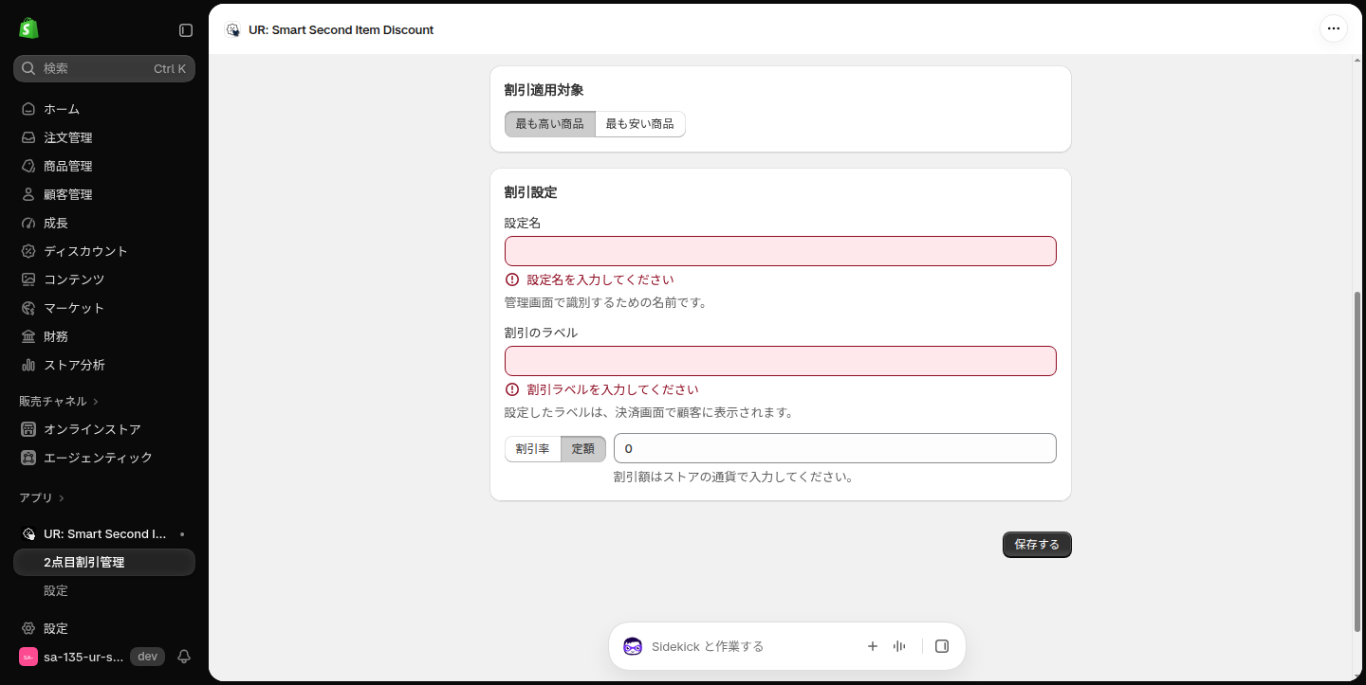Switch discount type to 割引率
This screenshot has height=685, width=1366.
(533, 449)
